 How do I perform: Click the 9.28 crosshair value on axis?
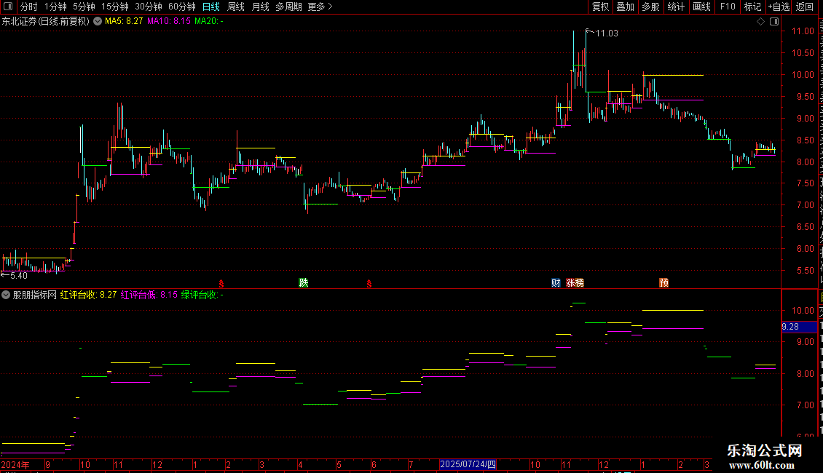point(790,327)
